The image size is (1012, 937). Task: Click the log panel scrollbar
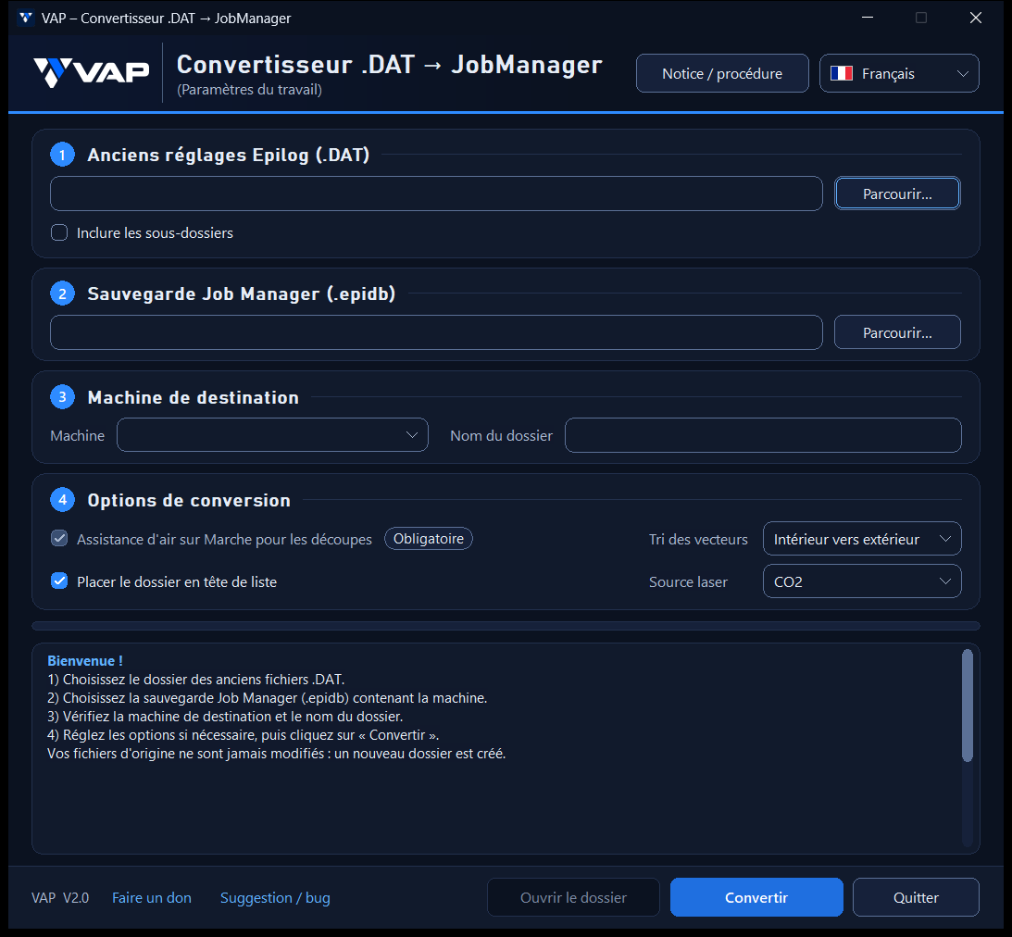click(x=967, y=706)
